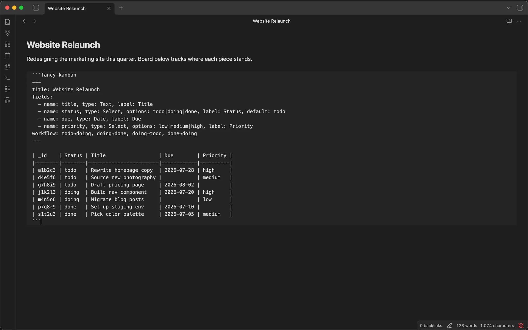This screenshot has height=330, width=528.
Task: Click the 'Rewrite homepage copy' cell
Action: 122,170
